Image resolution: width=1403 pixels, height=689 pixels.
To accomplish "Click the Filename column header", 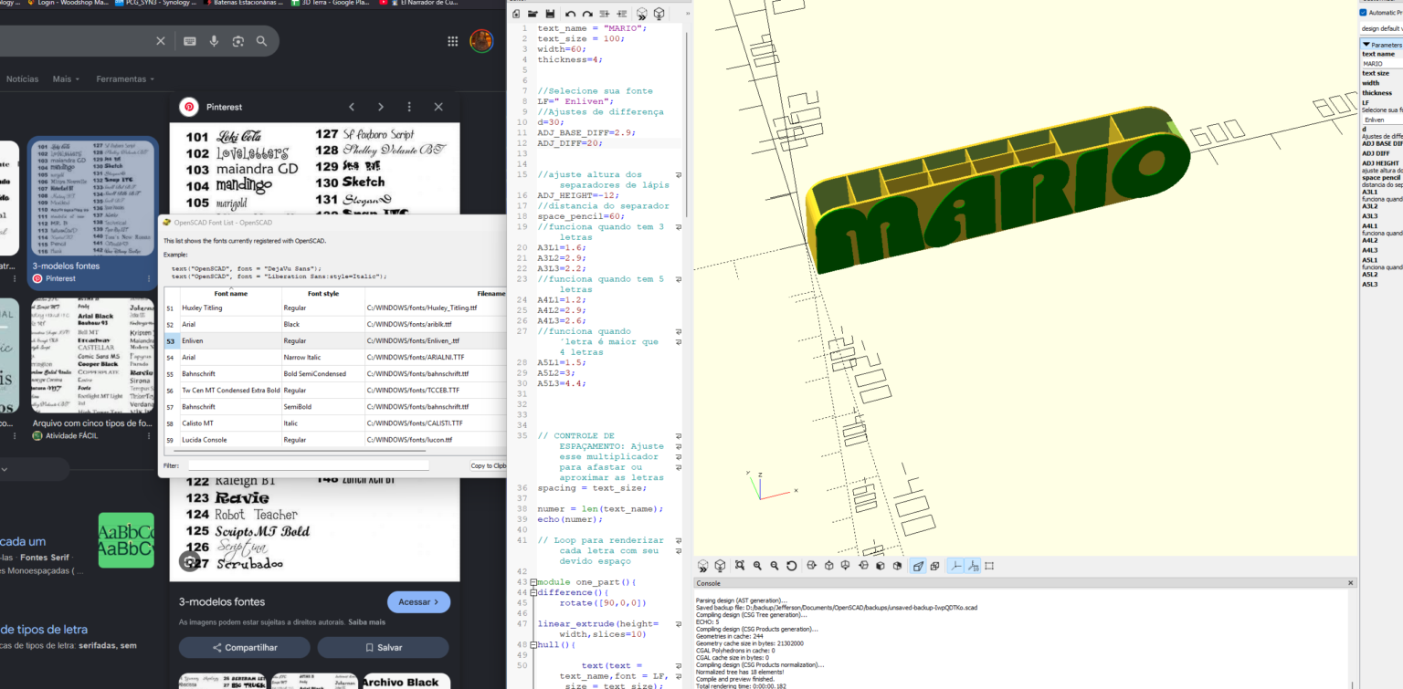I will tap(491, 294).
